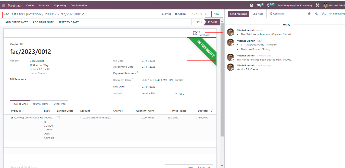This screenshot has width=345, height=168.
Task: Open the Reporting menu
Action: tap(60, 5)
